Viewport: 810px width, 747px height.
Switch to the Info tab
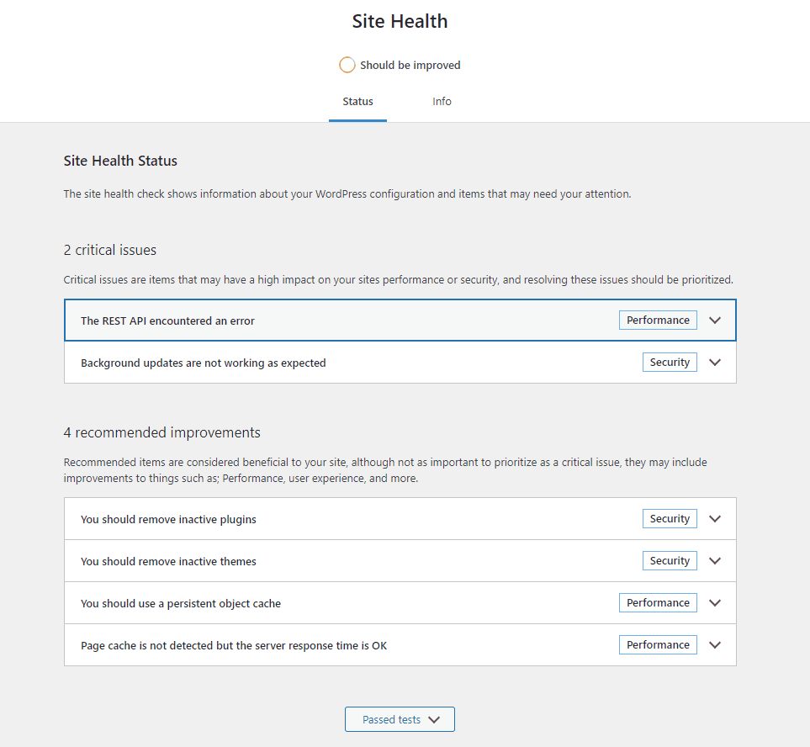point(442,101)
